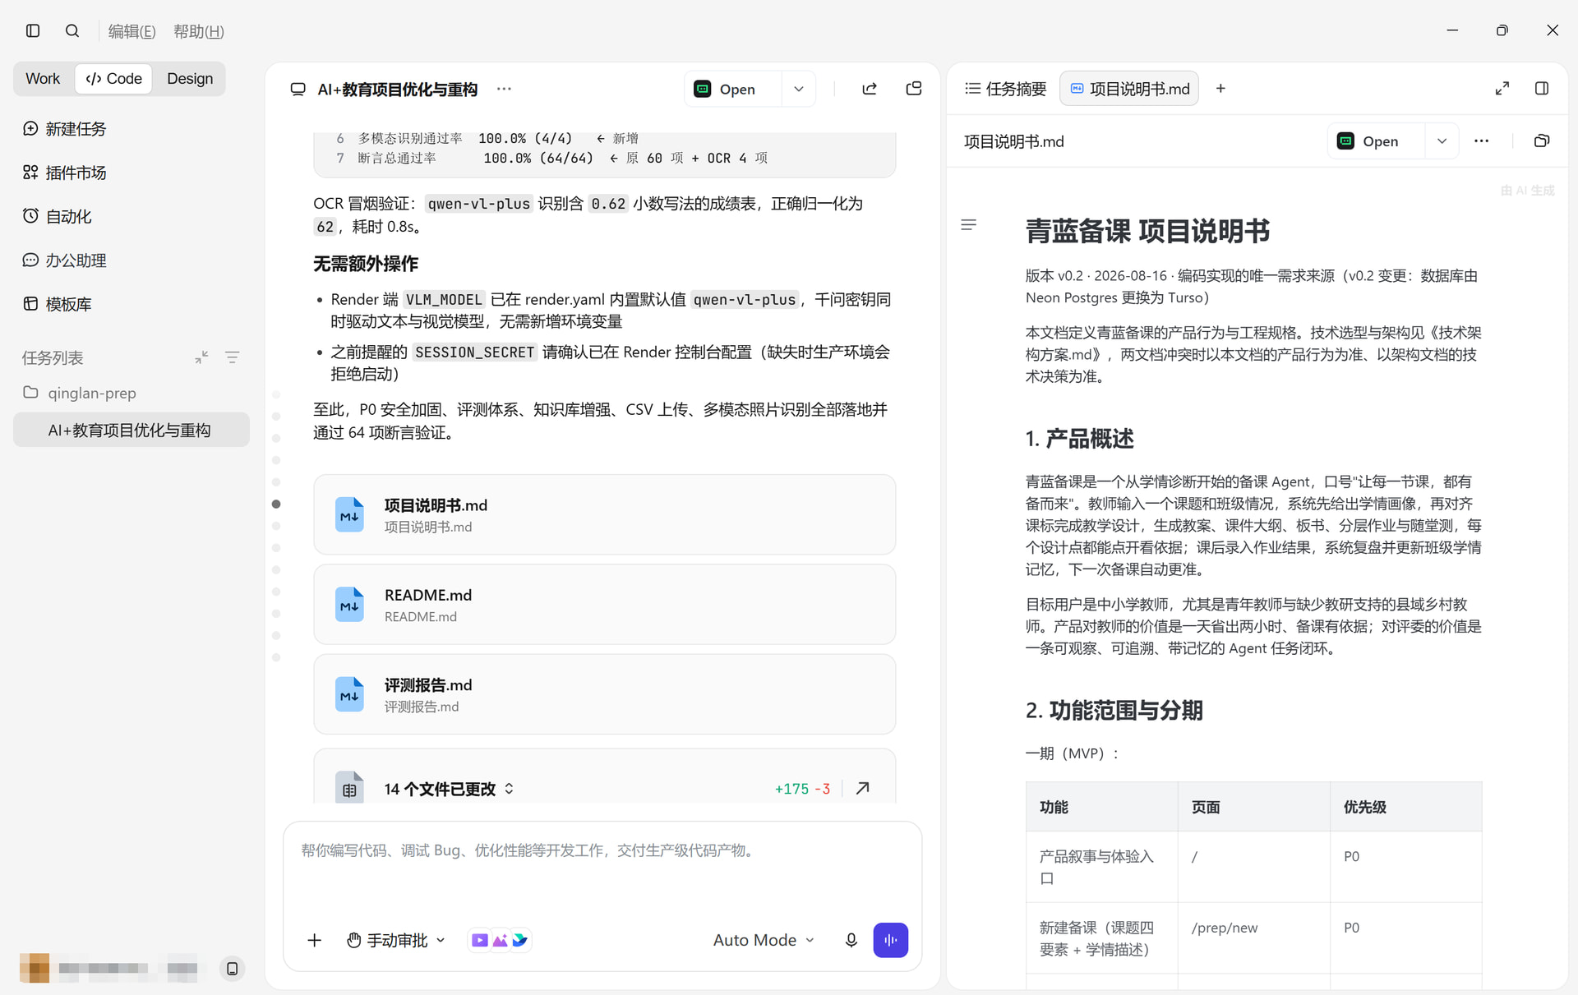Toggle the document outline icon
Screen dimensions: 1578x995
click(x=969, y=224)
